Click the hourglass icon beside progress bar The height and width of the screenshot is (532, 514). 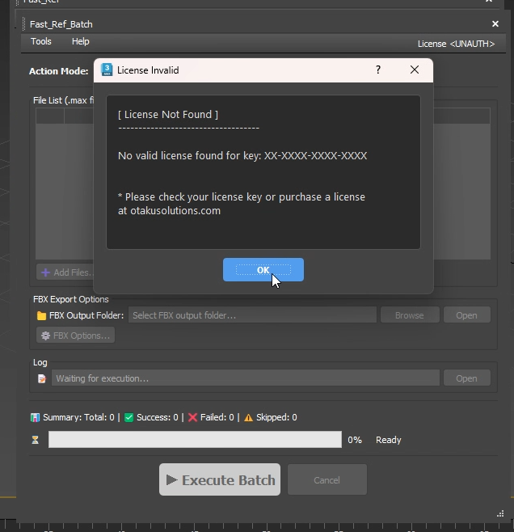tap(35, 440)
